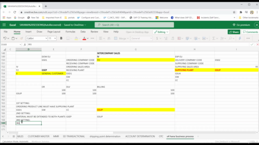Bookmark this page with star icon
Screen dimensions: 259x145
[x=234, y=12]
